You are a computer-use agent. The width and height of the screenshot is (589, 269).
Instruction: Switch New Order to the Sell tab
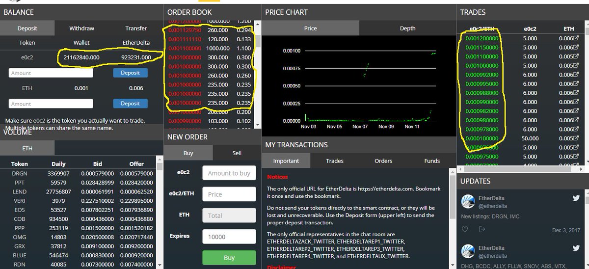(x=237, y=153)
